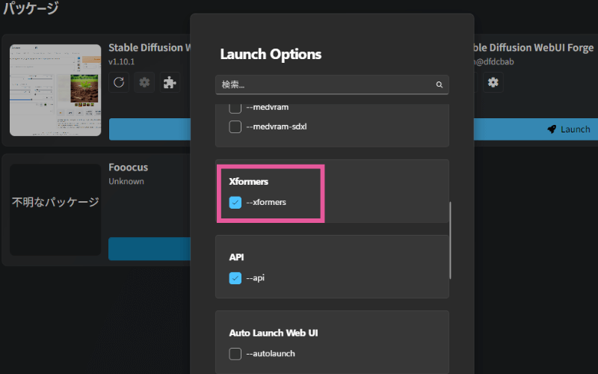This screenshot has height=374, width=598.
Task: Tick the --autolaunch checkbox
Action: 235,353
